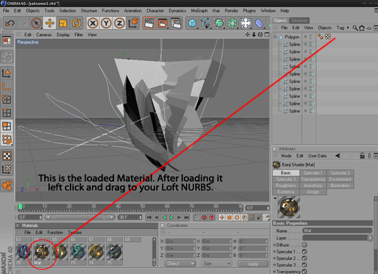Click the viewport layout icon in left toolbar

tap(6, 41)
